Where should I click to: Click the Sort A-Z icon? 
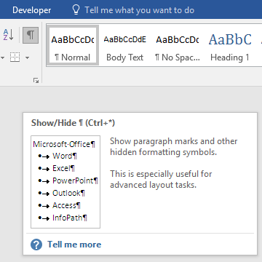coord(9,35)
